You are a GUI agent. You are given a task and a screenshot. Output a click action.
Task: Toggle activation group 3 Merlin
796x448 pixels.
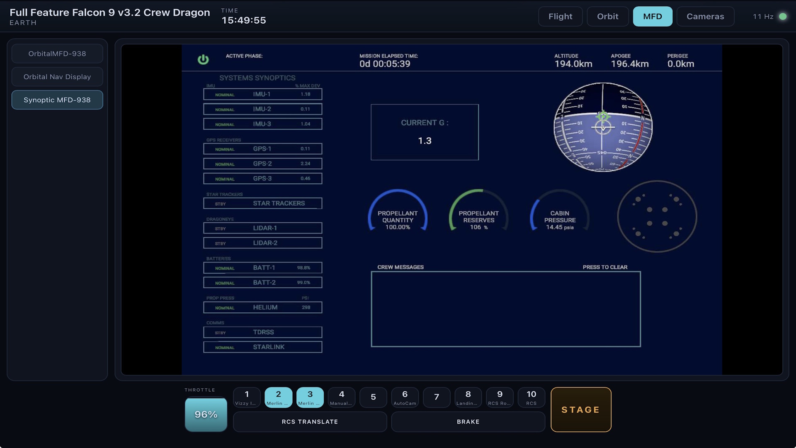310,397
